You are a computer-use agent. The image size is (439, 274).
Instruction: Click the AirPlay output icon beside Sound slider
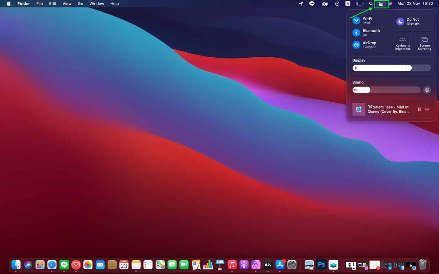point(427,90)
